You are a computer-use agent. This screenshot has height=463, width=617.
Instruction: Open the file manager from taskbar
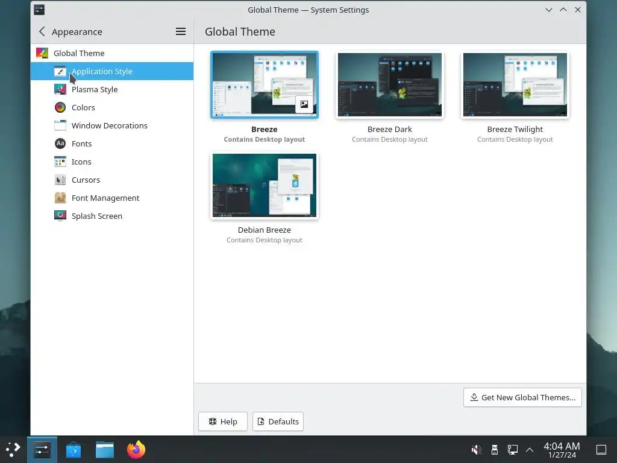[105, 450]
